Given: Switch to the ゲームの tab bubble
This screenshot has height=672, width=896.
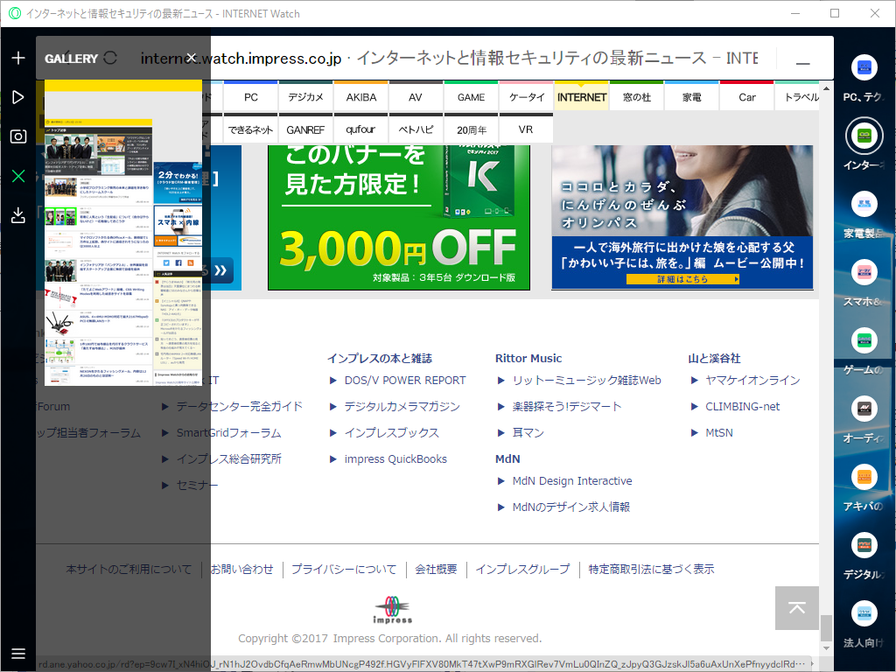Looking at the screenshot, I should [x=864, y=340].
